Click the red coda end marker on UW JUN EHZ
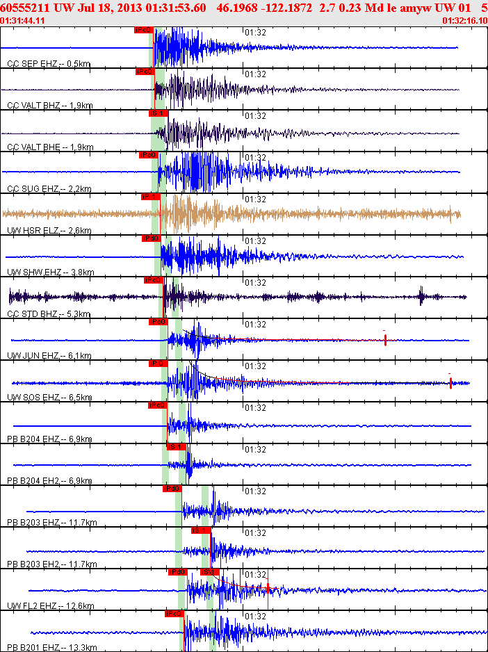This screenshot has height=652, width=488. 385,339
